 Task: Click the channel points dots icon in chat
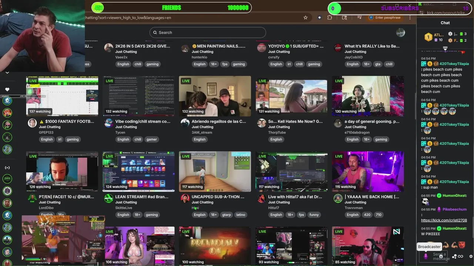(454, 256)
